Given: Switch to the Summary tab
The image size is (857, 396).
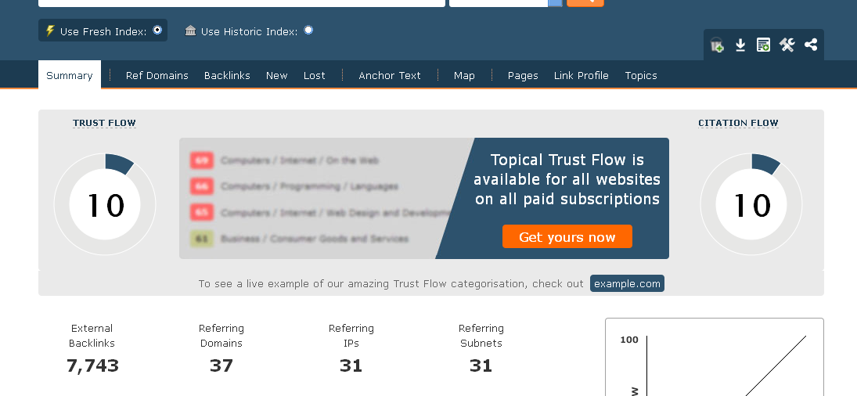Looking at the screenshot, I should tap(70, 75).
